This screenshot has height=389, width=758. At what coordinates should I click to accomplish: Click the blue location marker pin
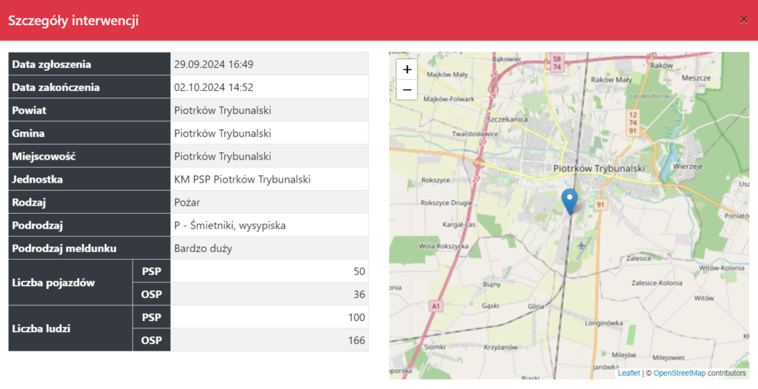point(569,200)
